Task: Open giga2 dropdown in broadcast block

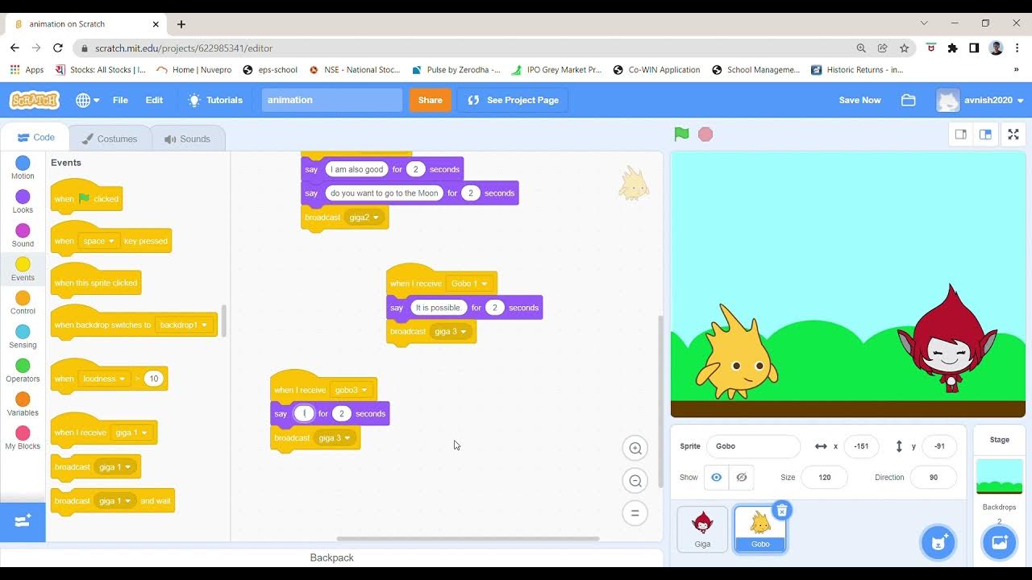Action: point(364,217)
